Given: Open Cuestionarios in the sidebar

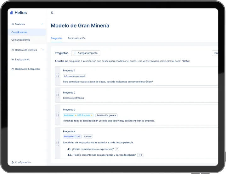Looking at the screenshot, I should click(x=27, y=32).
